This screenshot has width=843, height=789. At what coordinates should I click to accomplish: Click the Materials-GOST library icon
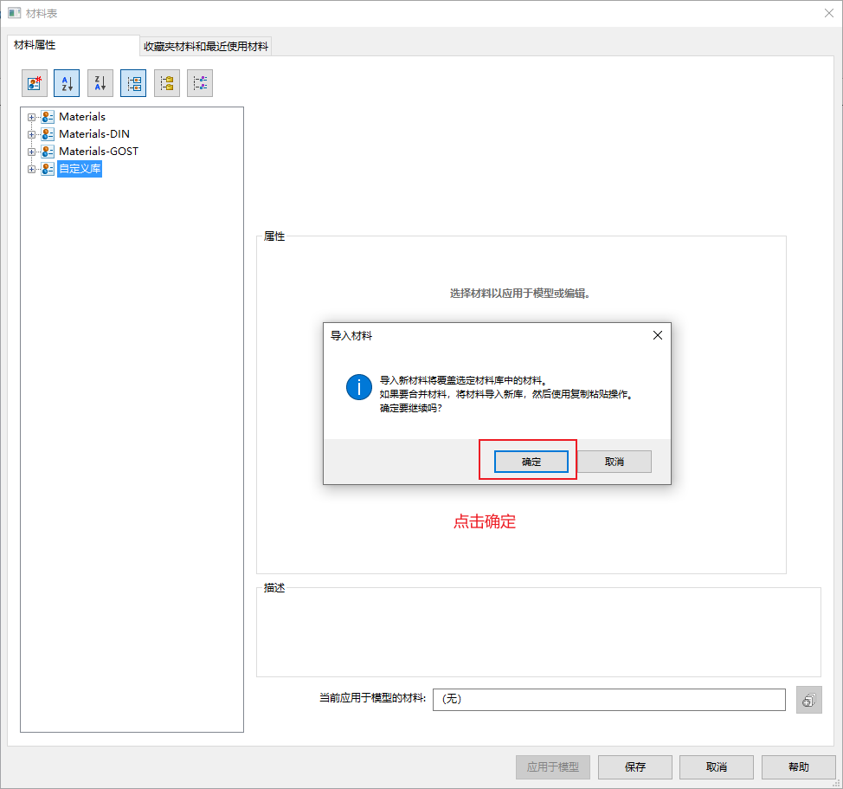[x=48, y=151]
